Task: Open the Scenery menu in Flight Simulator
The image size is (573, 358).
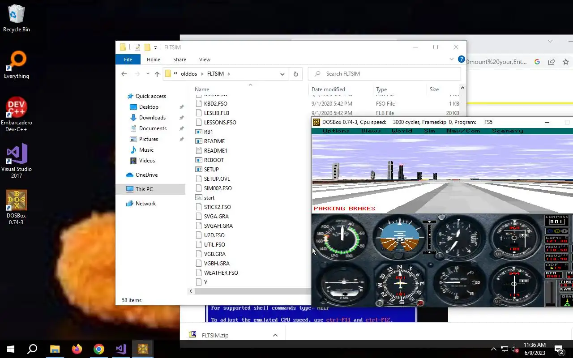Action: point(507,131)
